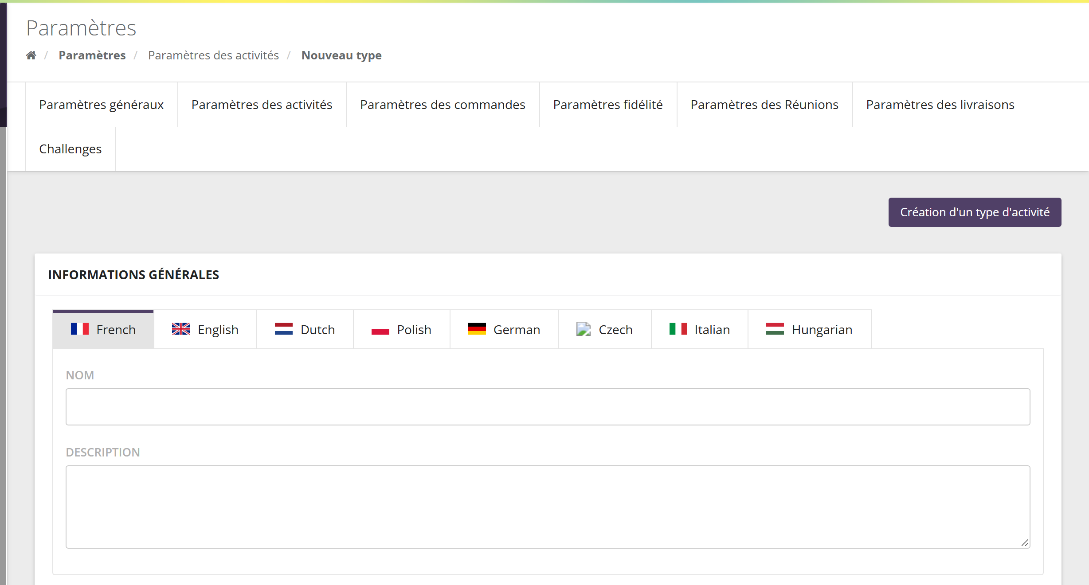Click the French flag icon
The height and width of the screenshot is (585, 1089).
(x=80, y=329)
